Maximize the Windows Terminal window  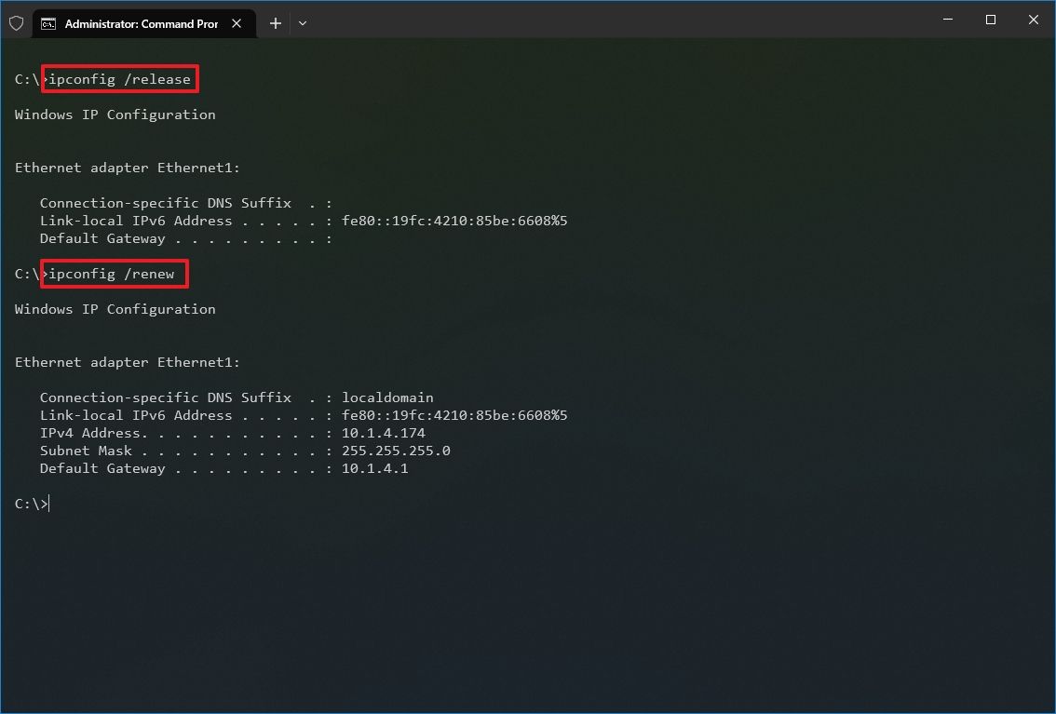coord(990,20)
